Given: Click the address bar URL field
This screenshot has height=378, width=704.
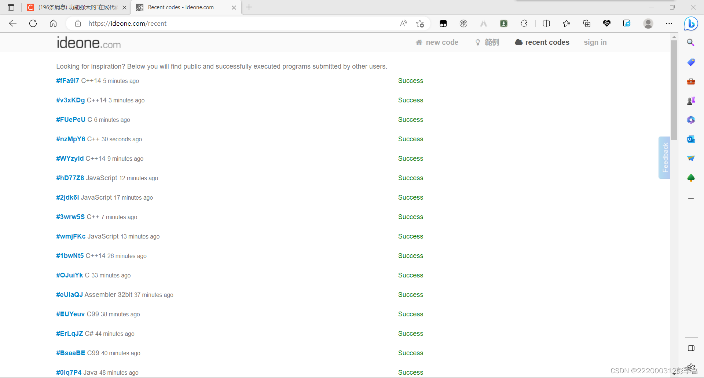Looking at the screenshot, I should click(235, 23).
